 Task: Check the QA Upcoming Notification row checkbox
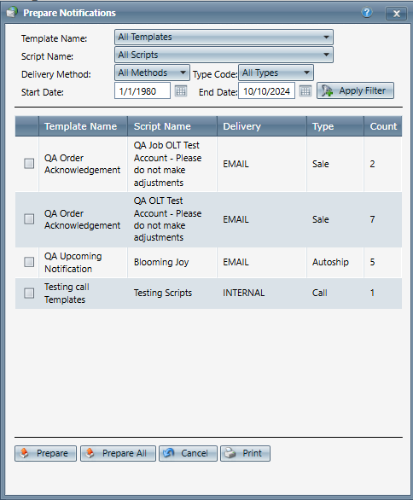coord(29,262)
